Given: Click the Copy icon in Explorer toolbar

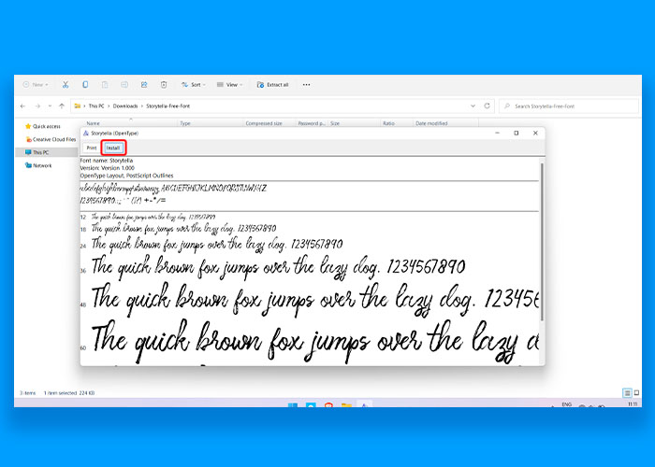Looking at the screenshot, I should (x=85, y=85).
